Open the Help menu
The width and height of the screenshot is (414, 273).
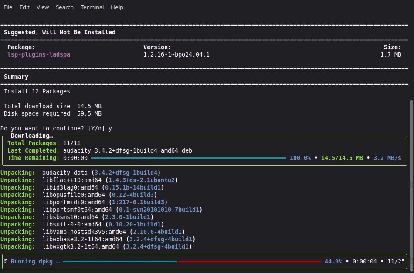(x=117, y=7)
